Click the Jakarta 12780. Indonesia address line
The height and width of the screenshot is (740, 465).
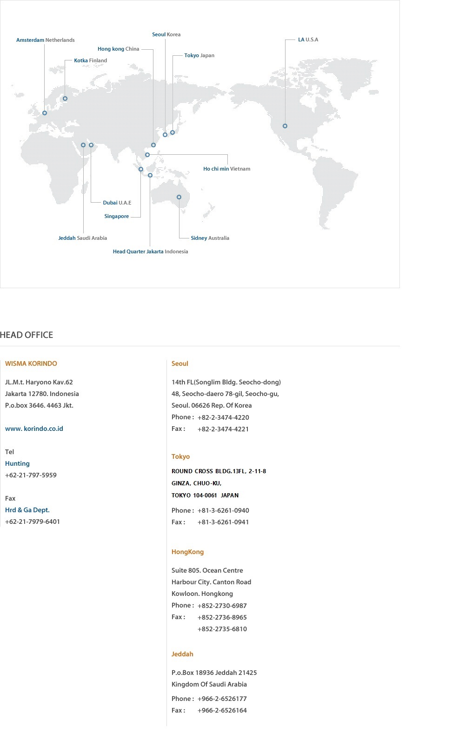[42, 394]
